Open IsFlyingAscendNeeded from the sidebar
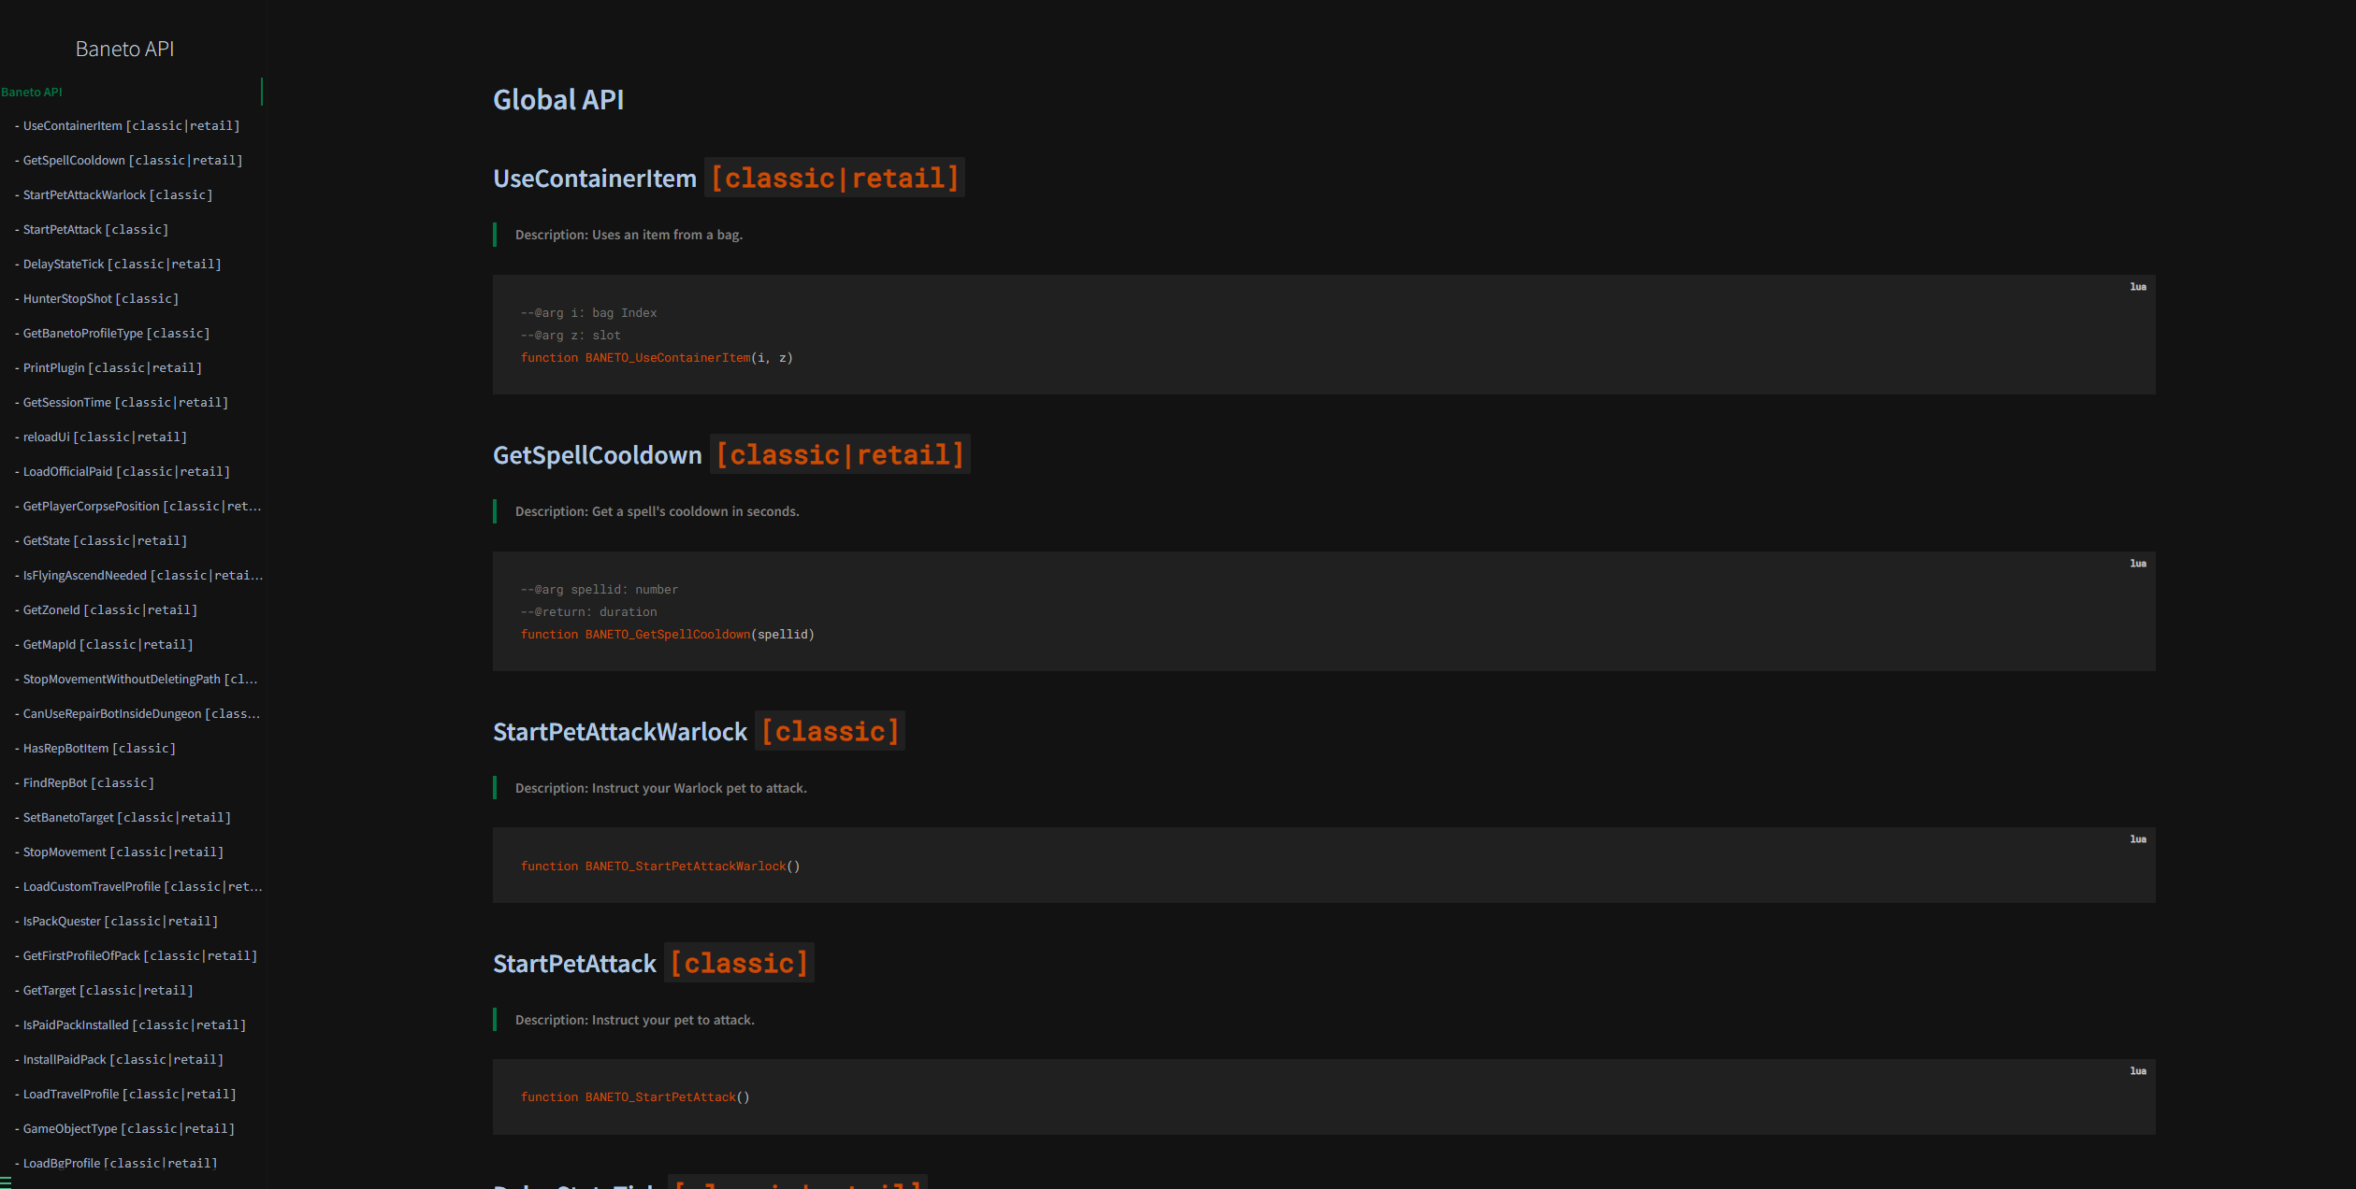 [138, 575]
